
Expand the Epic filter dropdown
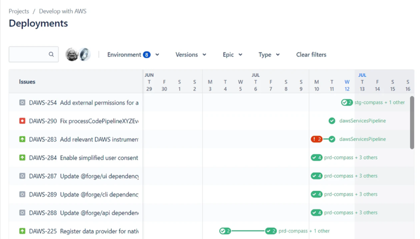pos(232,55)
